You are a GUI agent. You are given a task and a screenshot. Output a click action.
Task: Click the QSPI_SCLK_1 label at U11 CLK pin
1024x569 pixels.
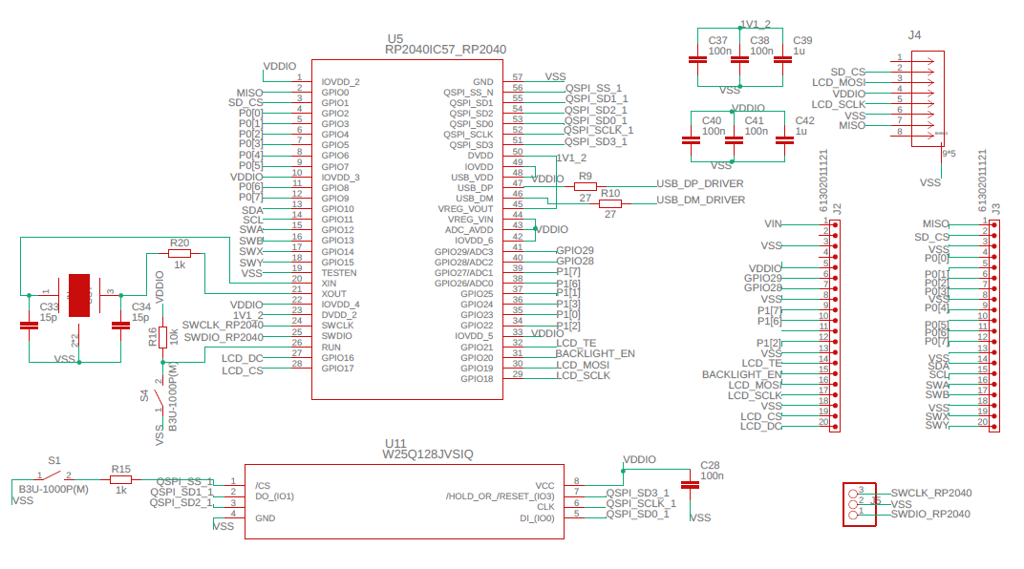coord(641,504)
